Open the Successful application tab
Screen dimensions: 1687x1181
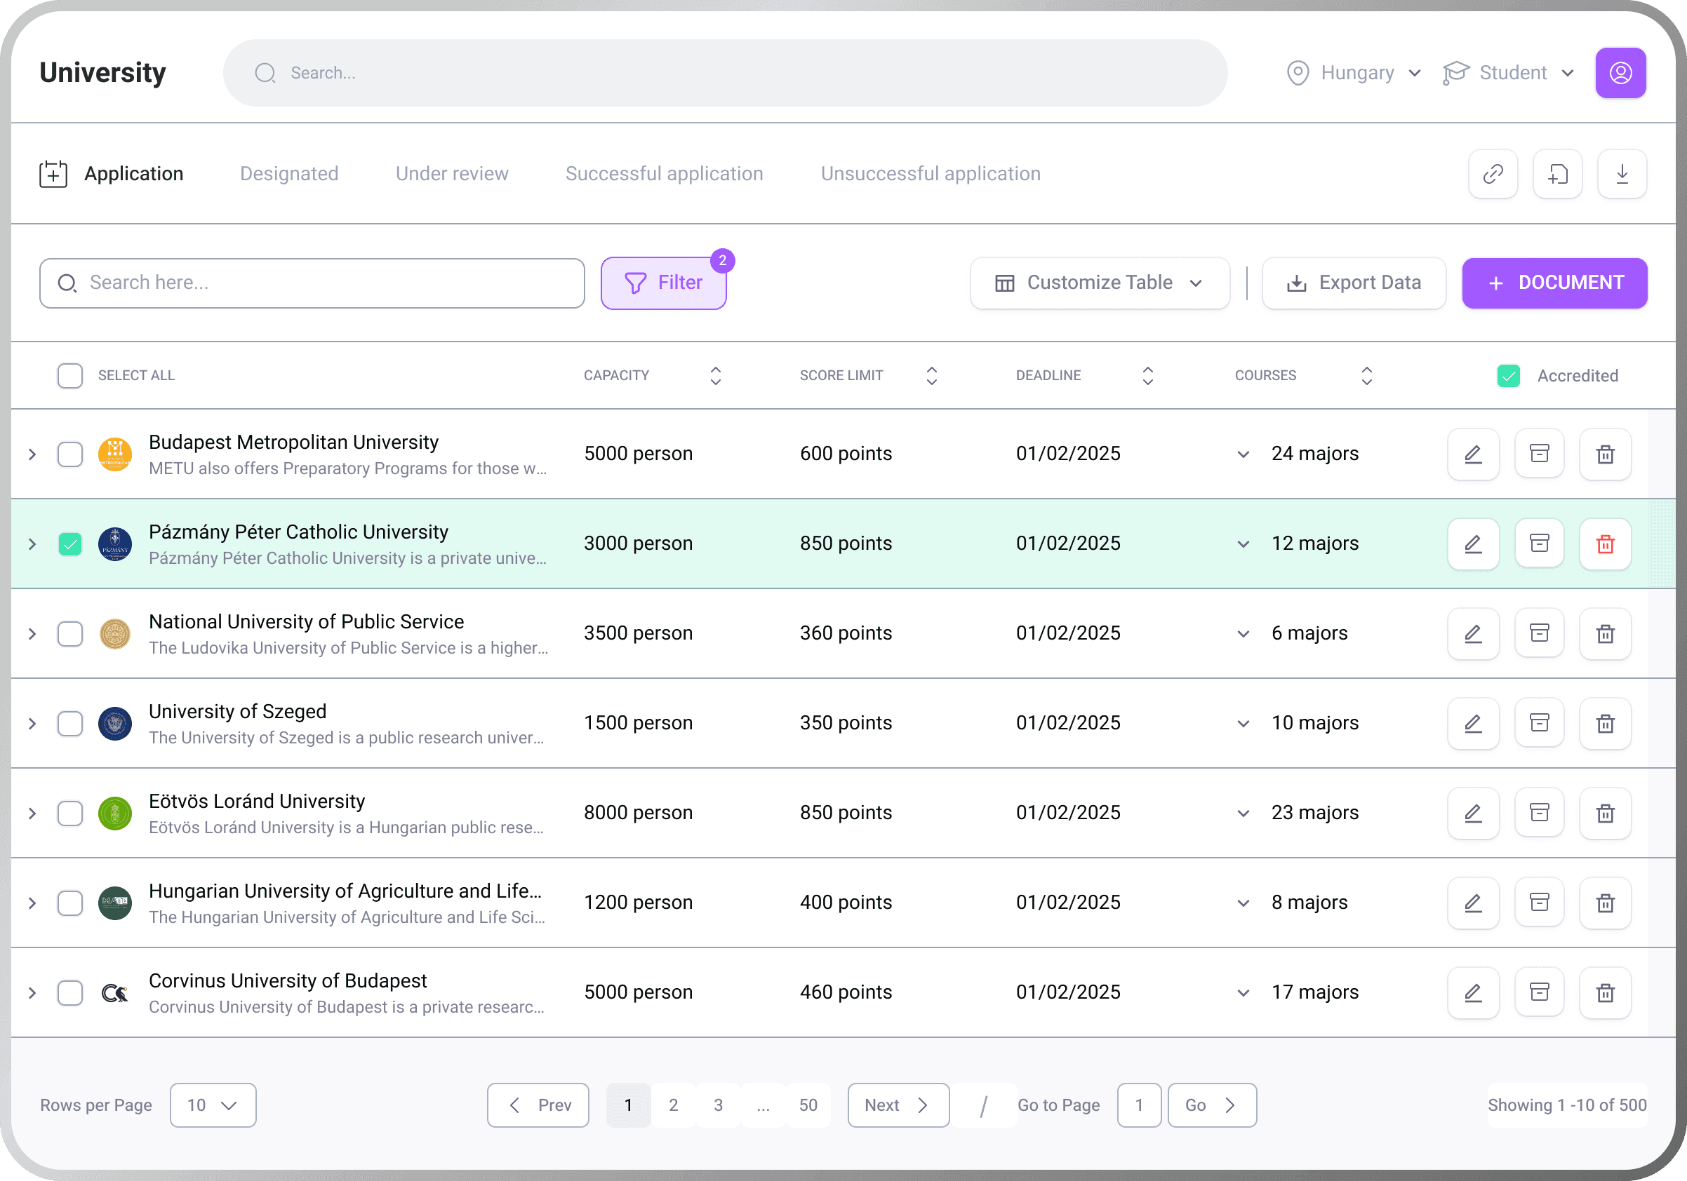pyautogui.click(x=663, y=174)
